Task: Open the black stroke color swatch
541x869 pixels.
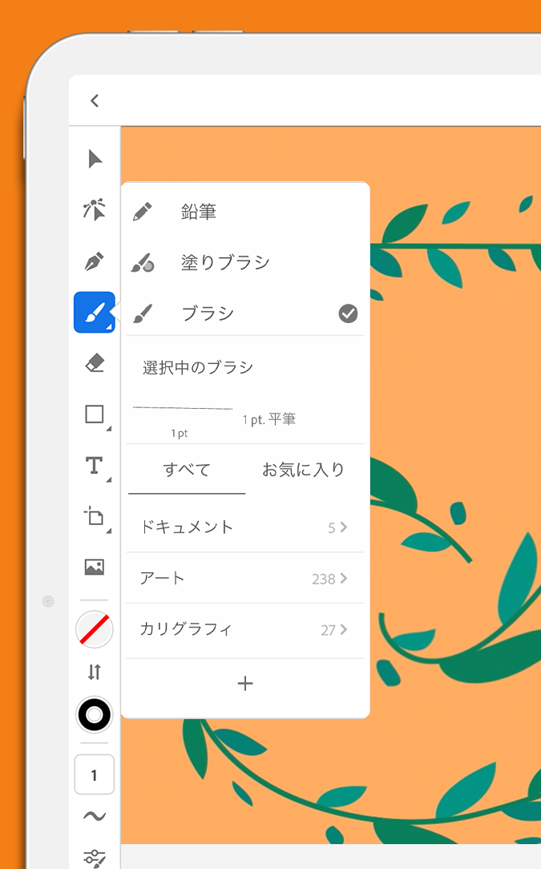Action: 95,714
